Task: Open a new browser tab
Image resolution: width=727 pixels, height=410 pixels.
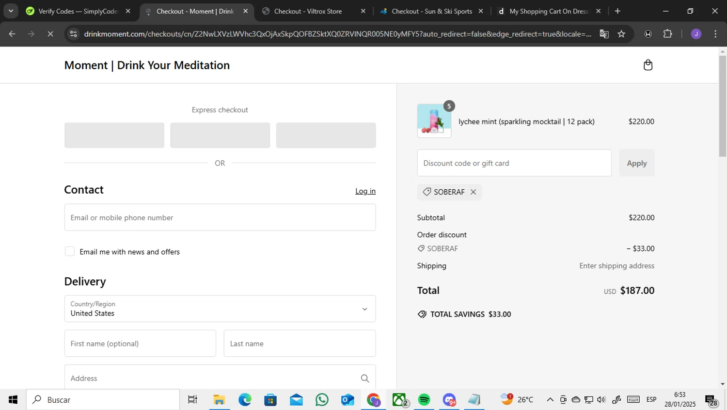Action: point(617,11)
